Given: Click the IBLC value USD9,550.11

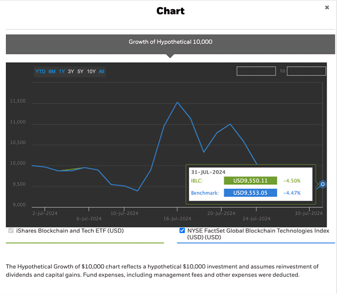Looking at the screenshot, I should 250,181.
